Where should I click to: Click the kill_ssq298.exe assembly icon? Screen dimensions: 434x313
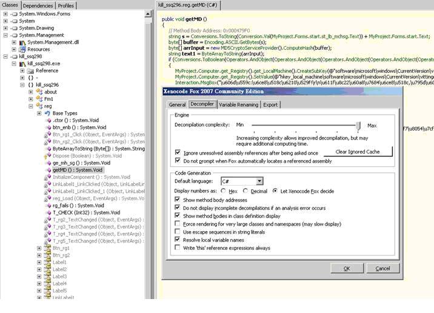[22, 64]
